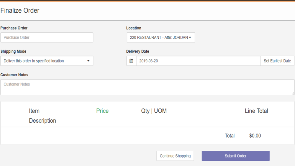Image resolution: width=295 pixels, height=166 pixels.
Task: Click the green Price column header
Action: pyautogui.click(x=102, y=111)
